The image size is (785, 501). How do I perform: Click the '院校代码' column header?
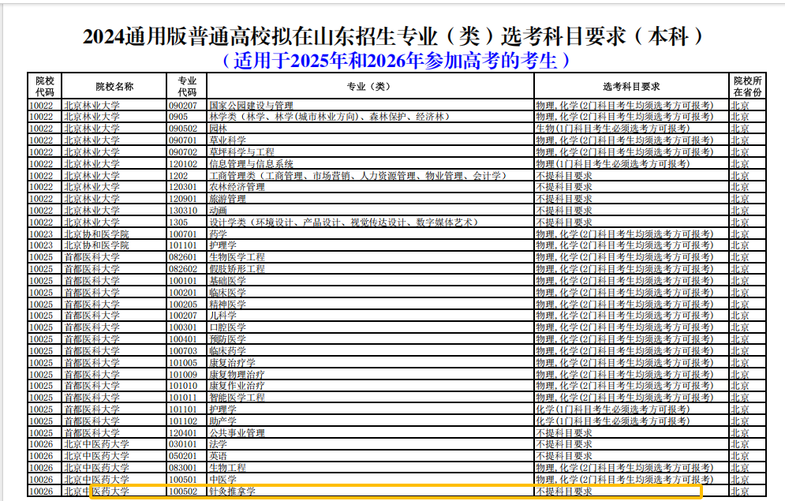(44, 86)
